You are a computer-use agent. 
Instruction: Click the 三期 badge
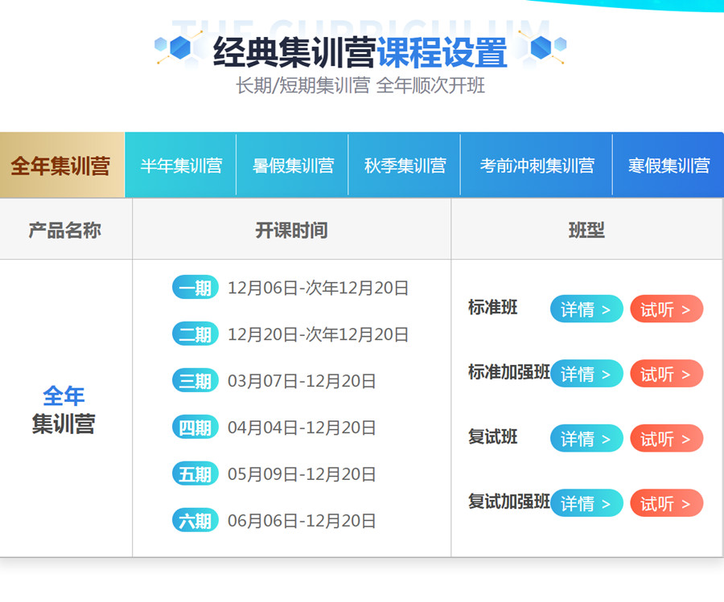pos(195,381)
